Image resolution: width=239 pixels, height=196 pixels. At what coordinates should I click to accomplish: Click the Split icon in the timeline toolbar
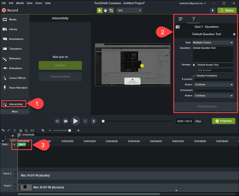pyautogui.click(x=32, y=130)
